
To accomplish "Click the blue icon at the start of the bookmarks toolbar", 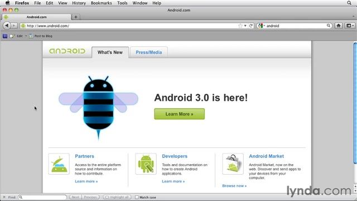I will point(5,36).
